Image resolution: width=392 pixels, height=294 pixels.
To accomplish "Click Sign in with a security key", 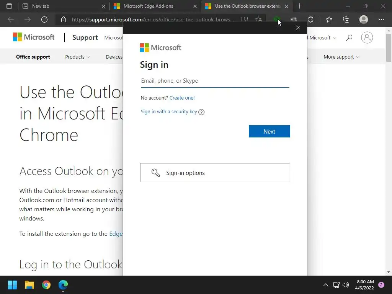I will click(169, 111).
